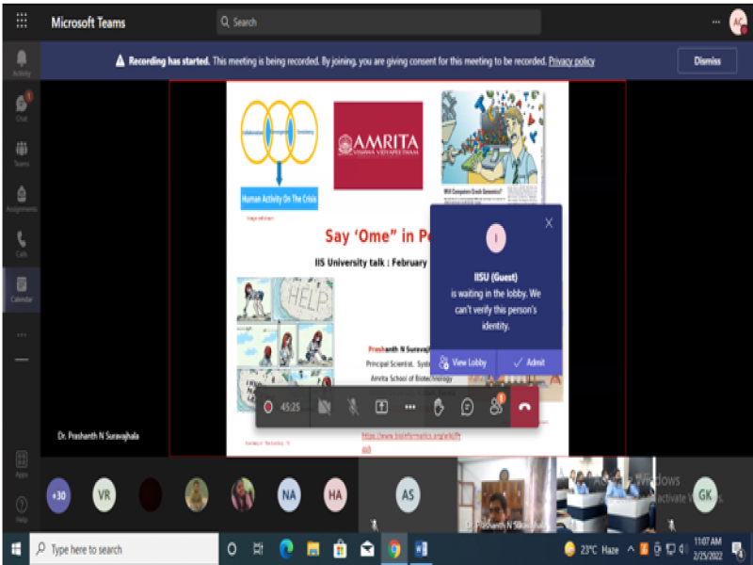Screen dimensions: 753x565
Task: Admit IISU guest from the lobby
Action: pos(529,362)
